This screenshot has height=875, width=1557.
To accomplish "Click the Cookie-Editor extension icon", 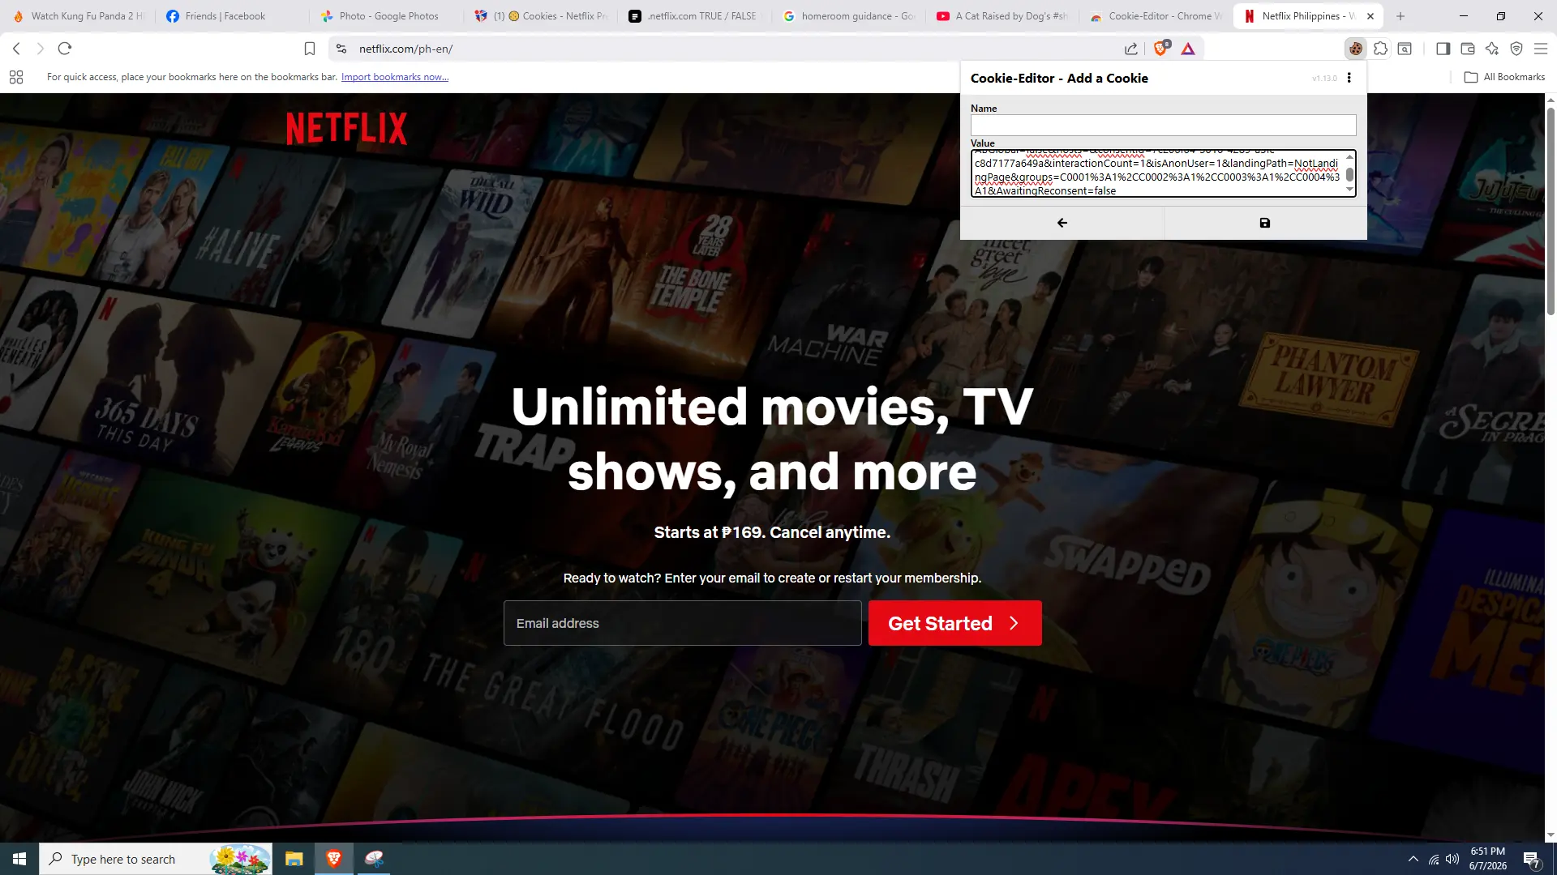I will [x=1355, y=49].
